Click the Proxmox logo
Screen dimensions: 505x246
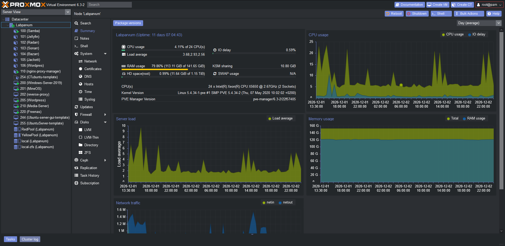(x=24, y=4)
